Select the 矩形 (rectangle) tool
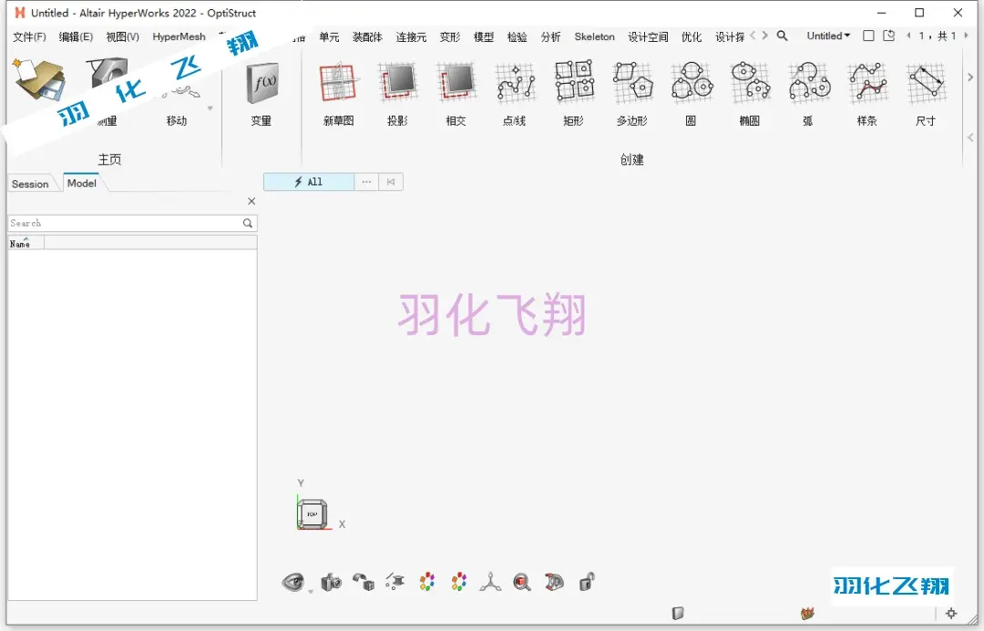Image resolution: width=984 pixels, height=631 pixels. 573,93
